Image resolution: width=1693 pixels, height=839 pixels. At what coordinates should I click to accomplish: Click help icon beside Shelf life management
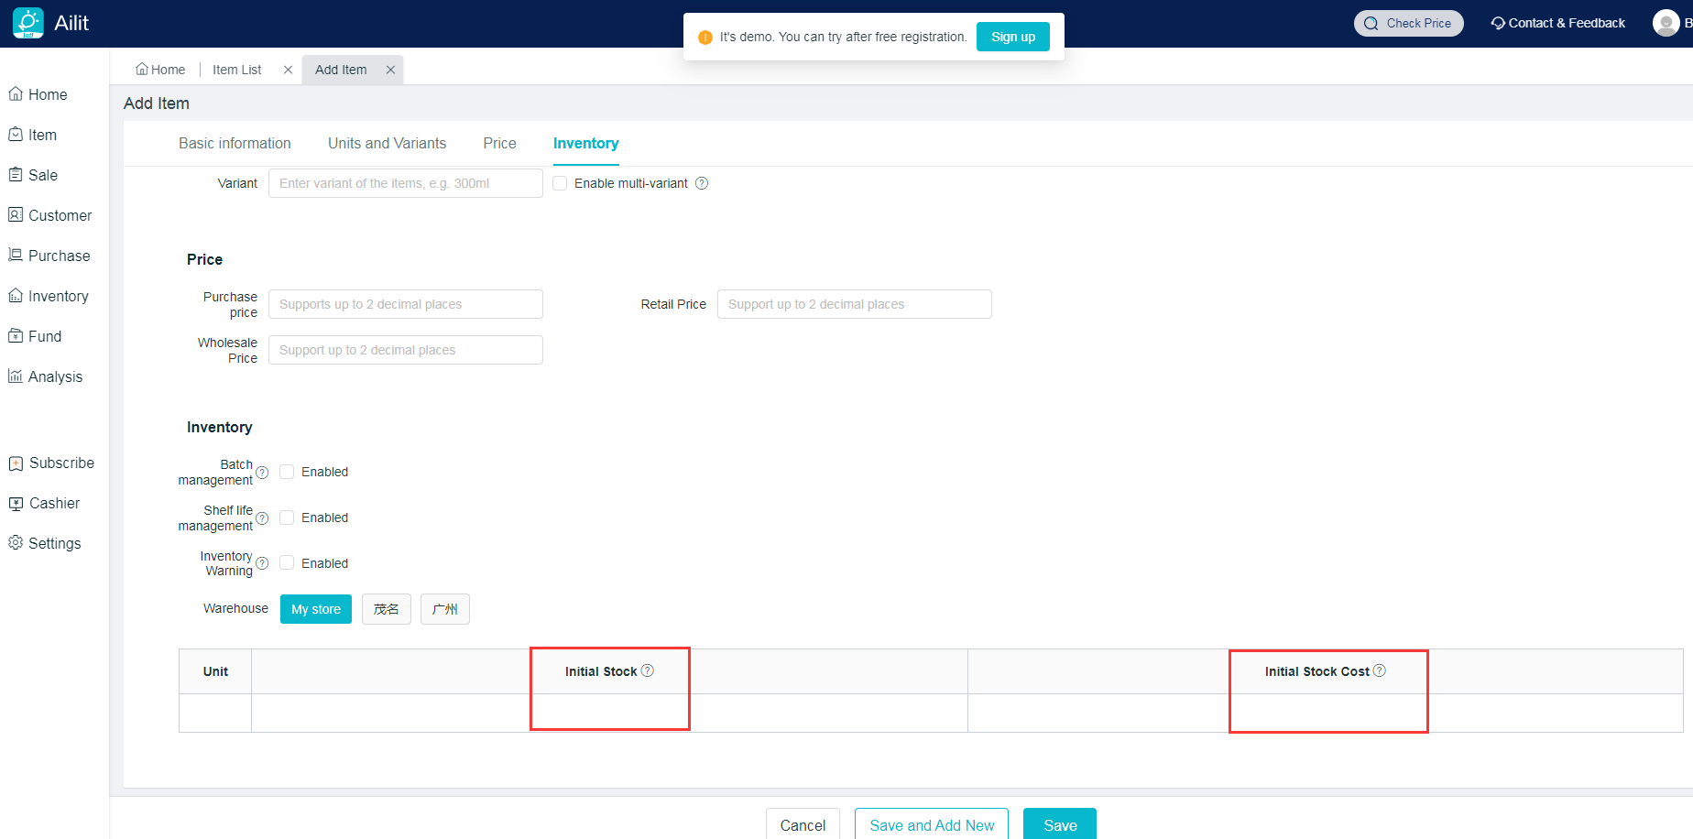pos(262,518)
